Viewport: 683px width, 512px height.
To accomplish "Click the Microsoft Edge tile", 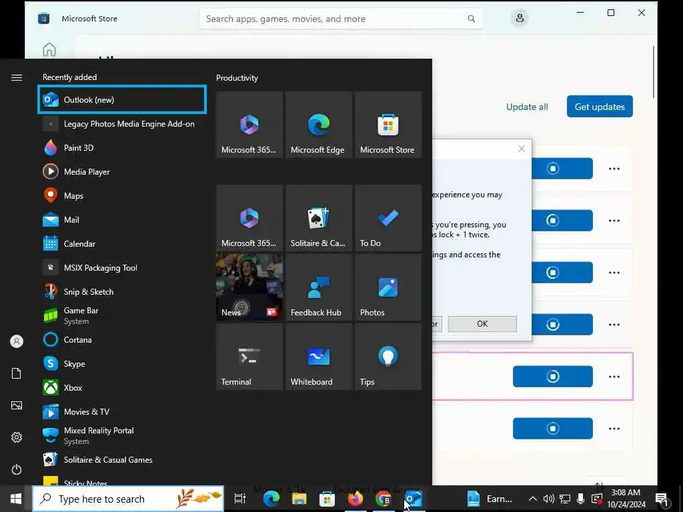I will [x=318, y=125].
